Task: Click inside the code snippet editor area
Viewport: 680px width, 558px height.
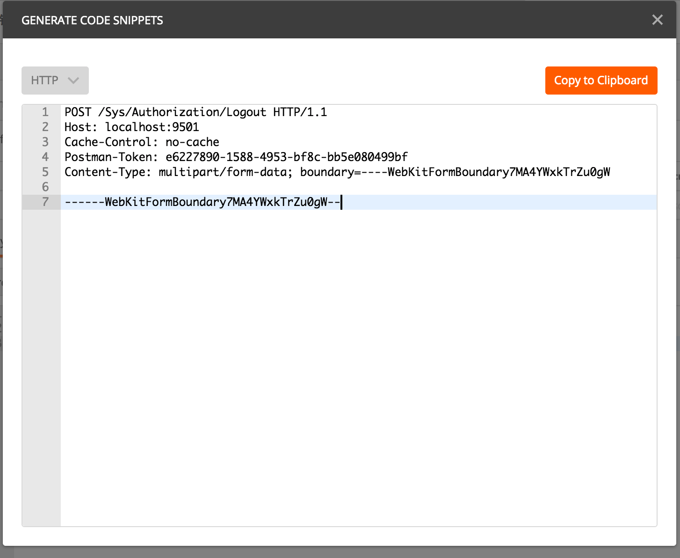Action: pyautogui.click(x=327, y=328)
